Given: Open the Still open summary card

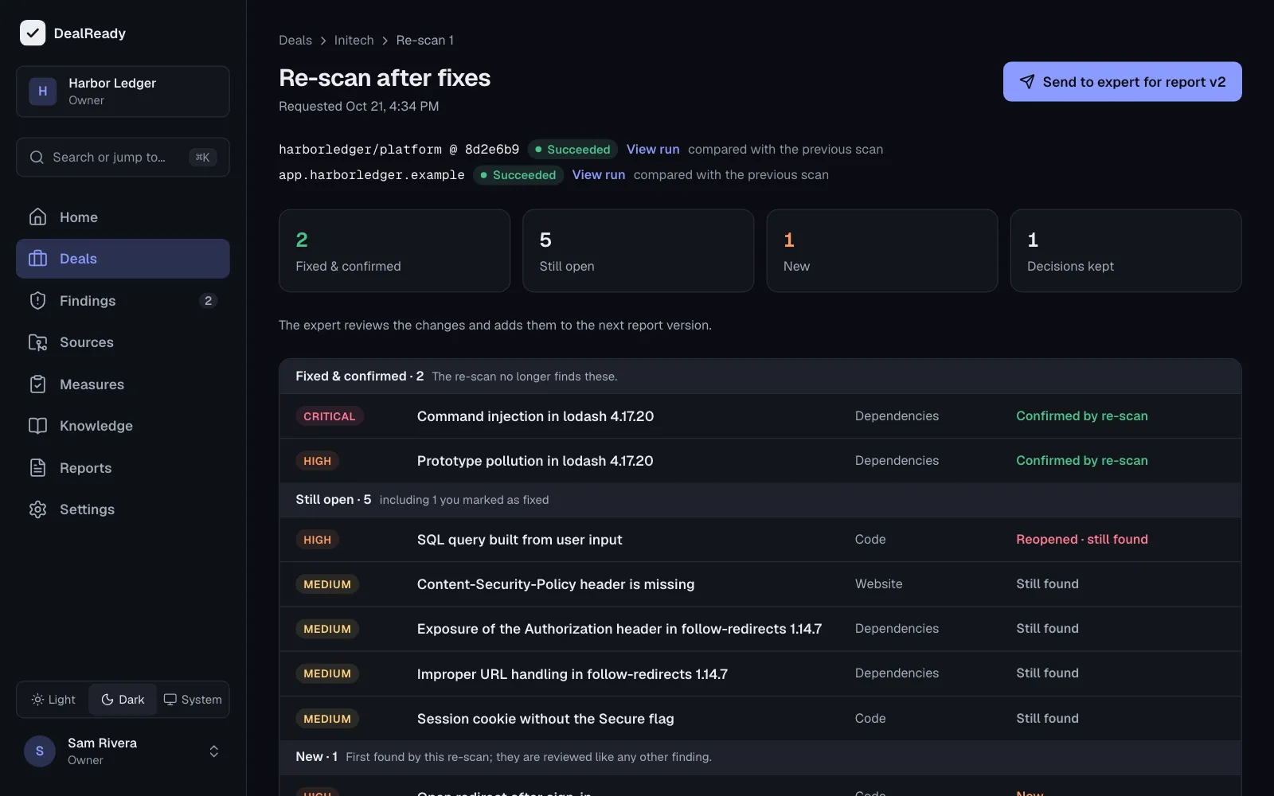Looking at the screenshot, I should point(638,251).
